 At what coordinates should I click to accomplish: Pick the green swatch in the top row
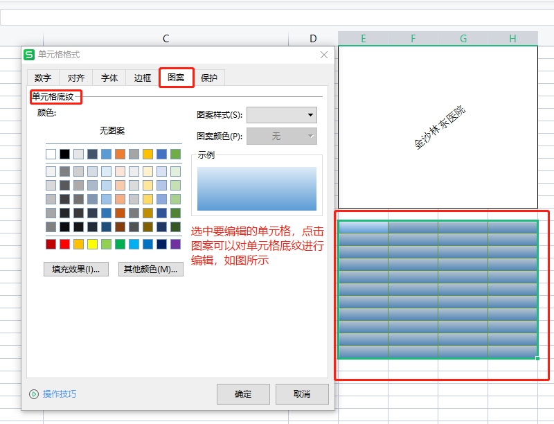click(x=176, y=154)
